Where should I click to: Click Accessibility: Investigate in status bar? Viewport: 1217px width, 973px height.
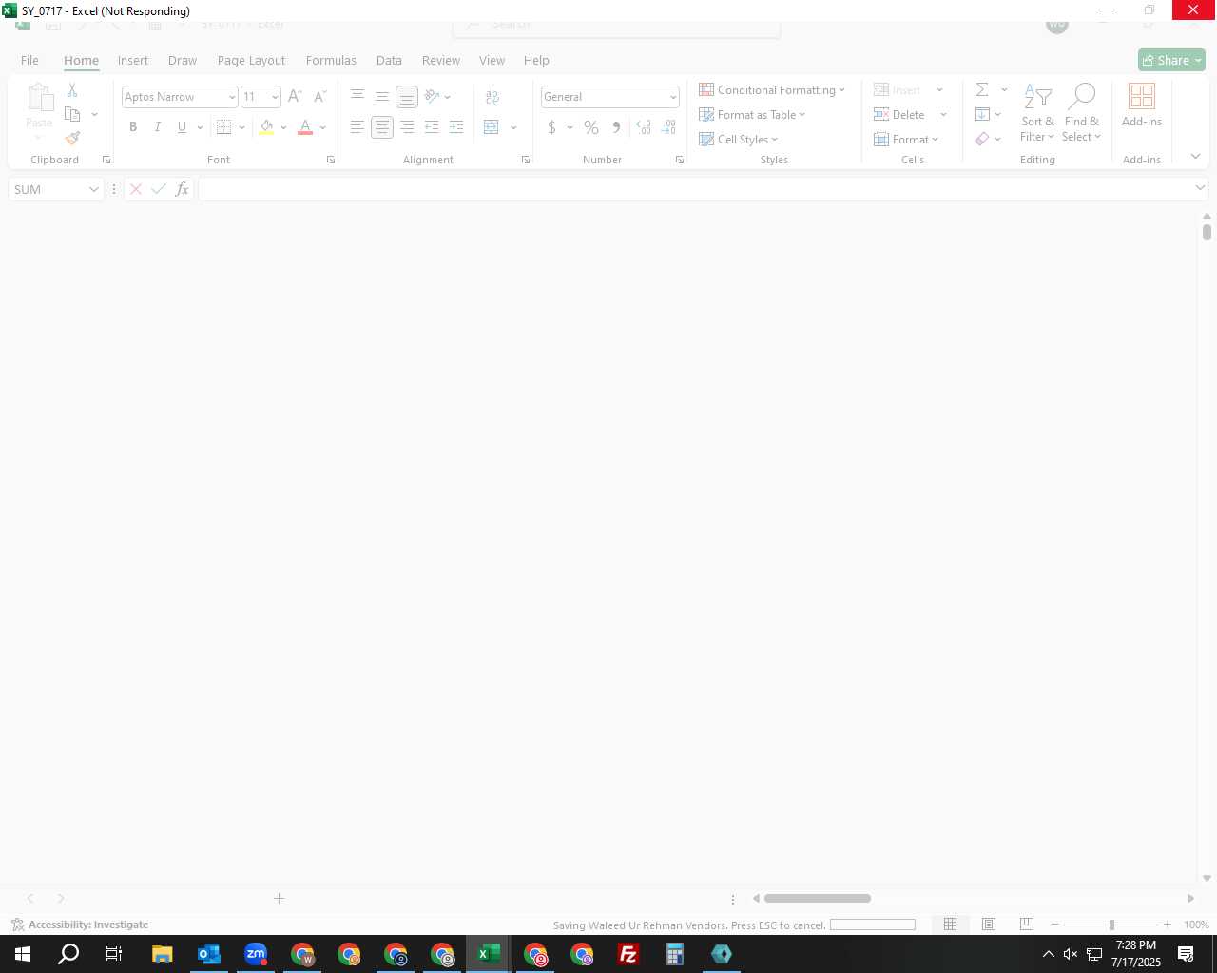pyautogui.click(x=80, y=925)
